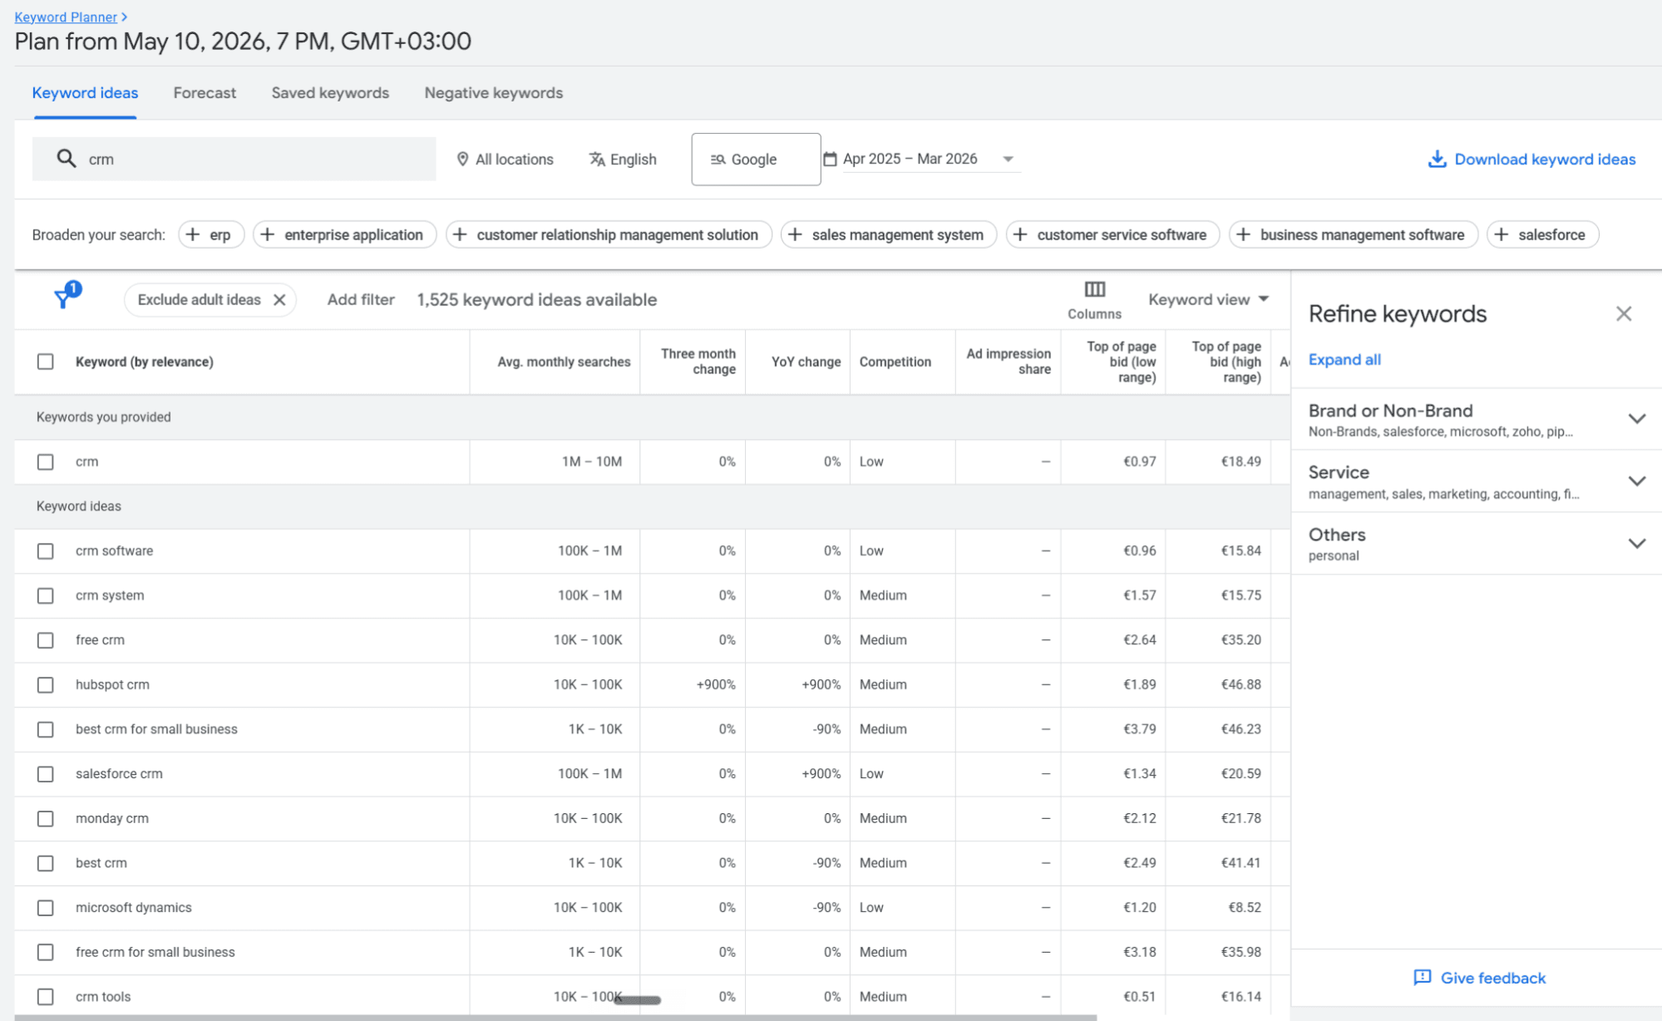1662x1021 pixels.
Task: Click the Google search network icon
Action: [x=718, y=159]
